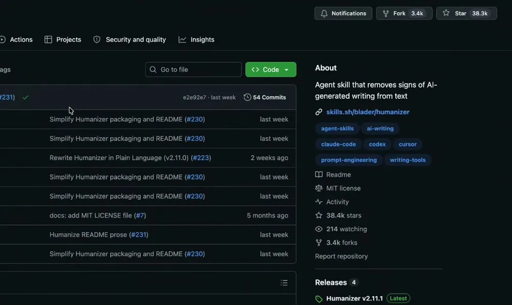Click the Report repository link
Viewport: 512px width, 305px height.
[341, 256]
